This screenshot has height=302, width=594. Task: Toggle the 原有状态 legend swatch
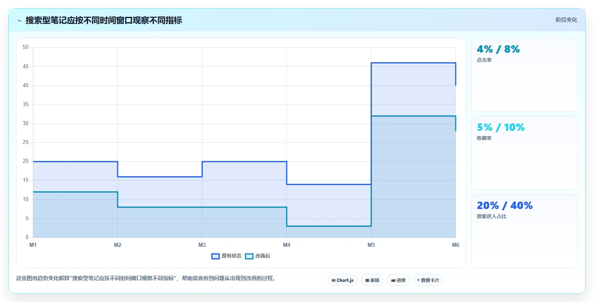tap(216, 256)
